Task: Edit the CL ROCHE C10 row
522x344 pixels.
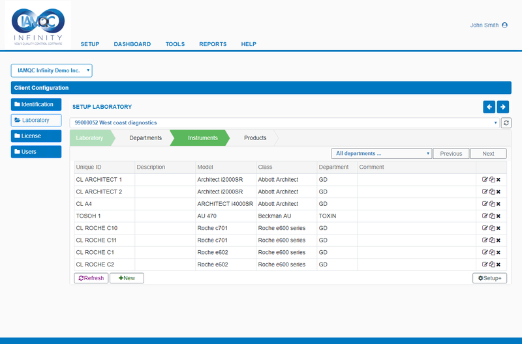Action: click(x=485, y=228)
